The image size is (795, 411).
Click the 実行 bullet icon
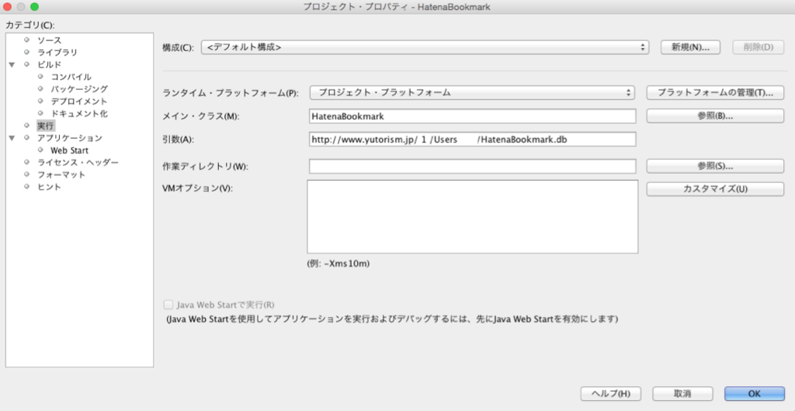click(27, 125)
